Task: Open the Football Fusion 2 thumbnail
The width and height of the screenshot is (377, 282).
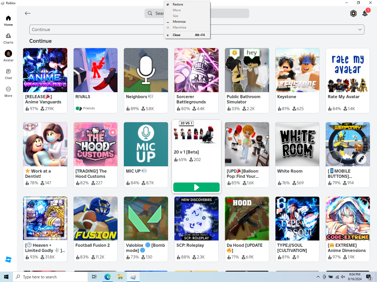Action: pyautogui.click(x=96, y=219)
